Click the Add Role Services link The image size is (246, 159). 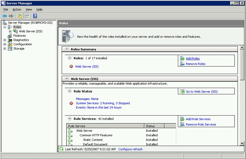coord(198,119)
